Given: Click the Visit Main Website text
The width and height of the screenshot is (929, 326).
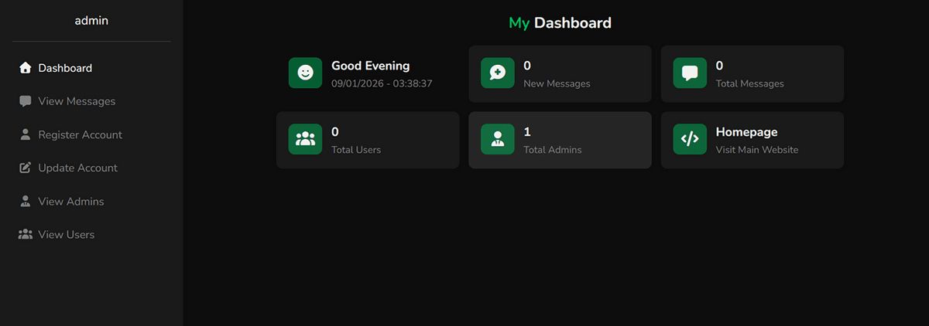Looking at the screenshot, I should tap(756, 150).
